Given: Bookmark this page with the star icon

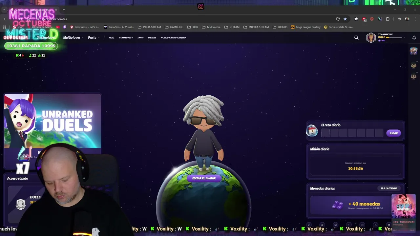Looking at the screenshot, I should [345, 19].
